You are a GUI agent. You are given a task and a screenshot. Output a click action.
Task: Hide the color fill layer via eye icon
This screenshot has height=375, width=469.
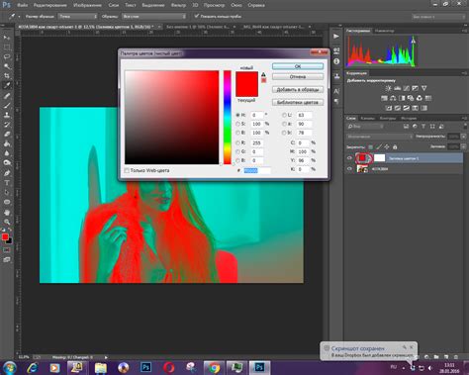click(x=349, y=158)
